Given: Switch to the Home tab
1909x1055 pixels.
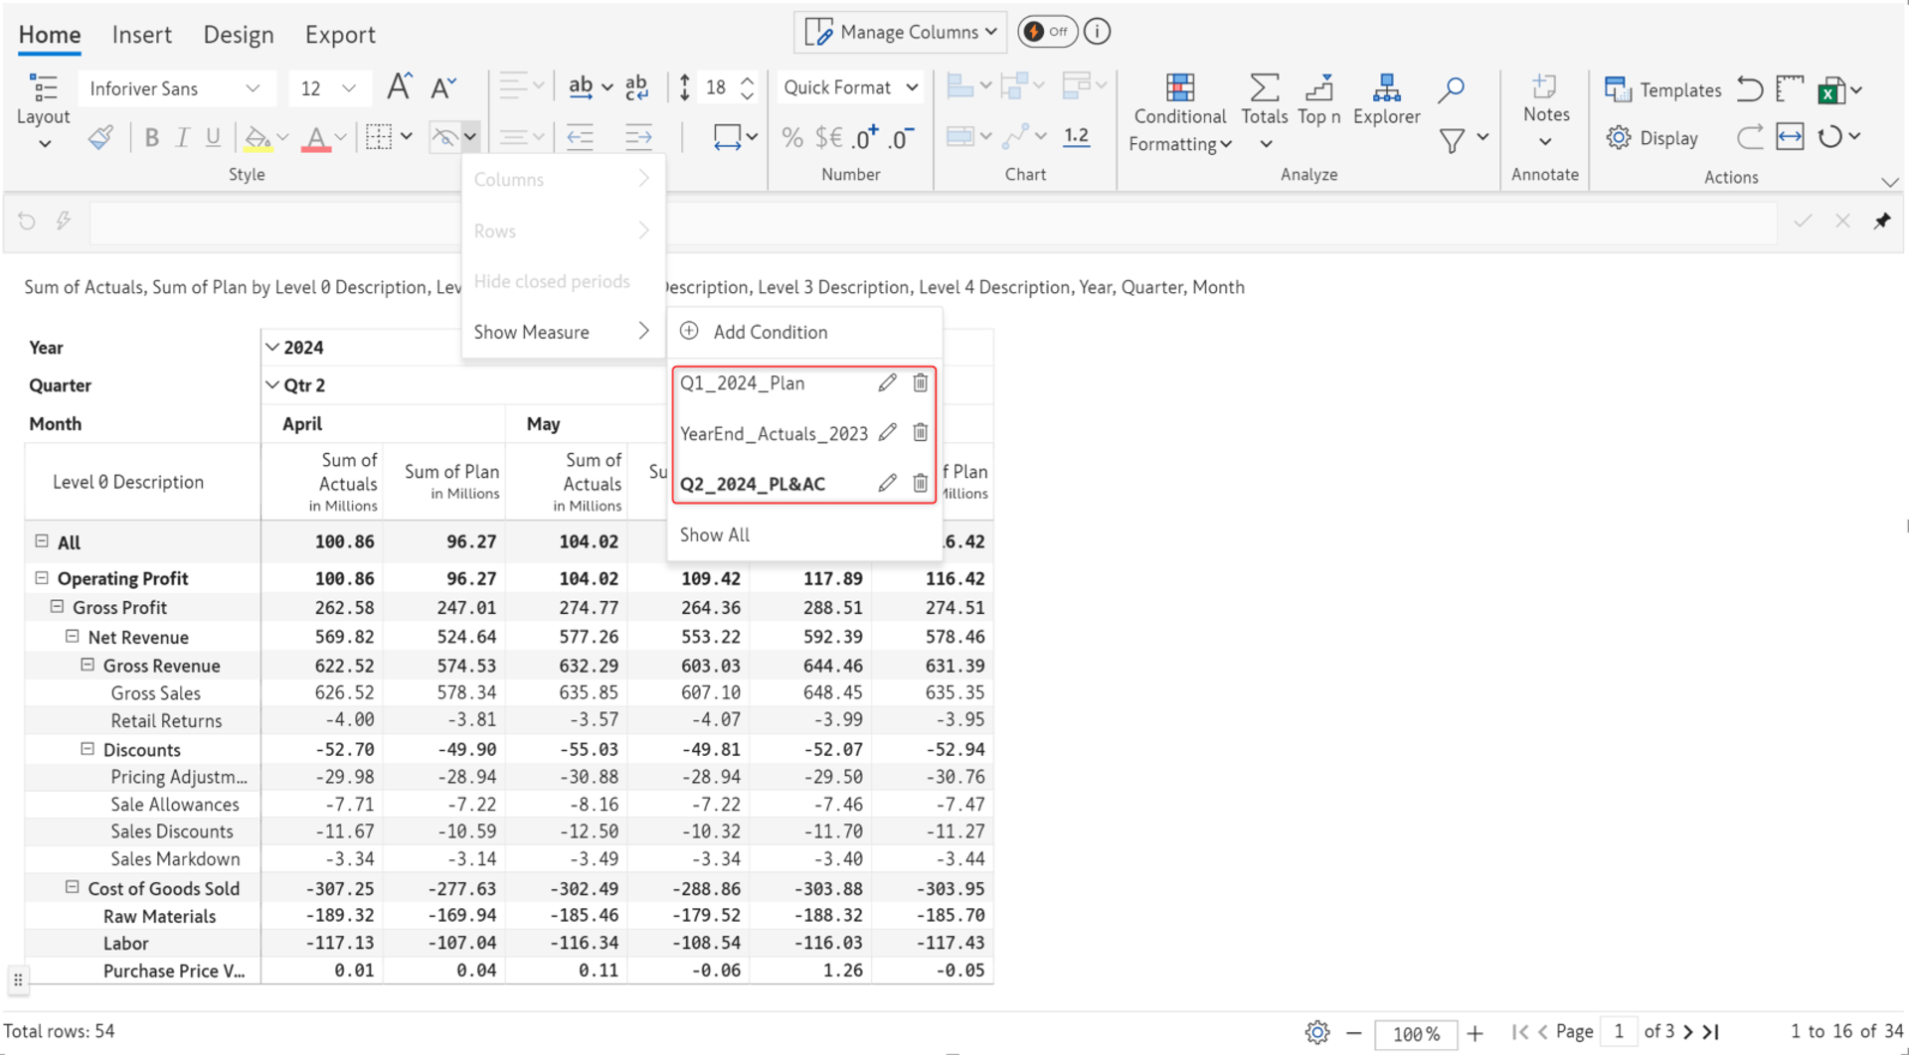Looking at the screenshot, I should (50, 34).
